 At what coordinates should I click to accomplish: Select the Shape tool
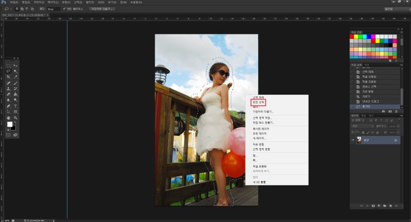15,112
